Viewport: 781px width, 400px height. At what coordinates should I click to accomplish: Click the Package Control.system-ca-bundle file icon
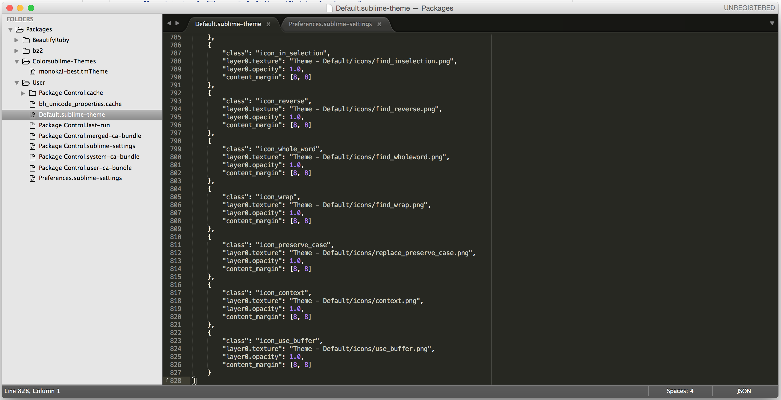click(x=33, y=157)
